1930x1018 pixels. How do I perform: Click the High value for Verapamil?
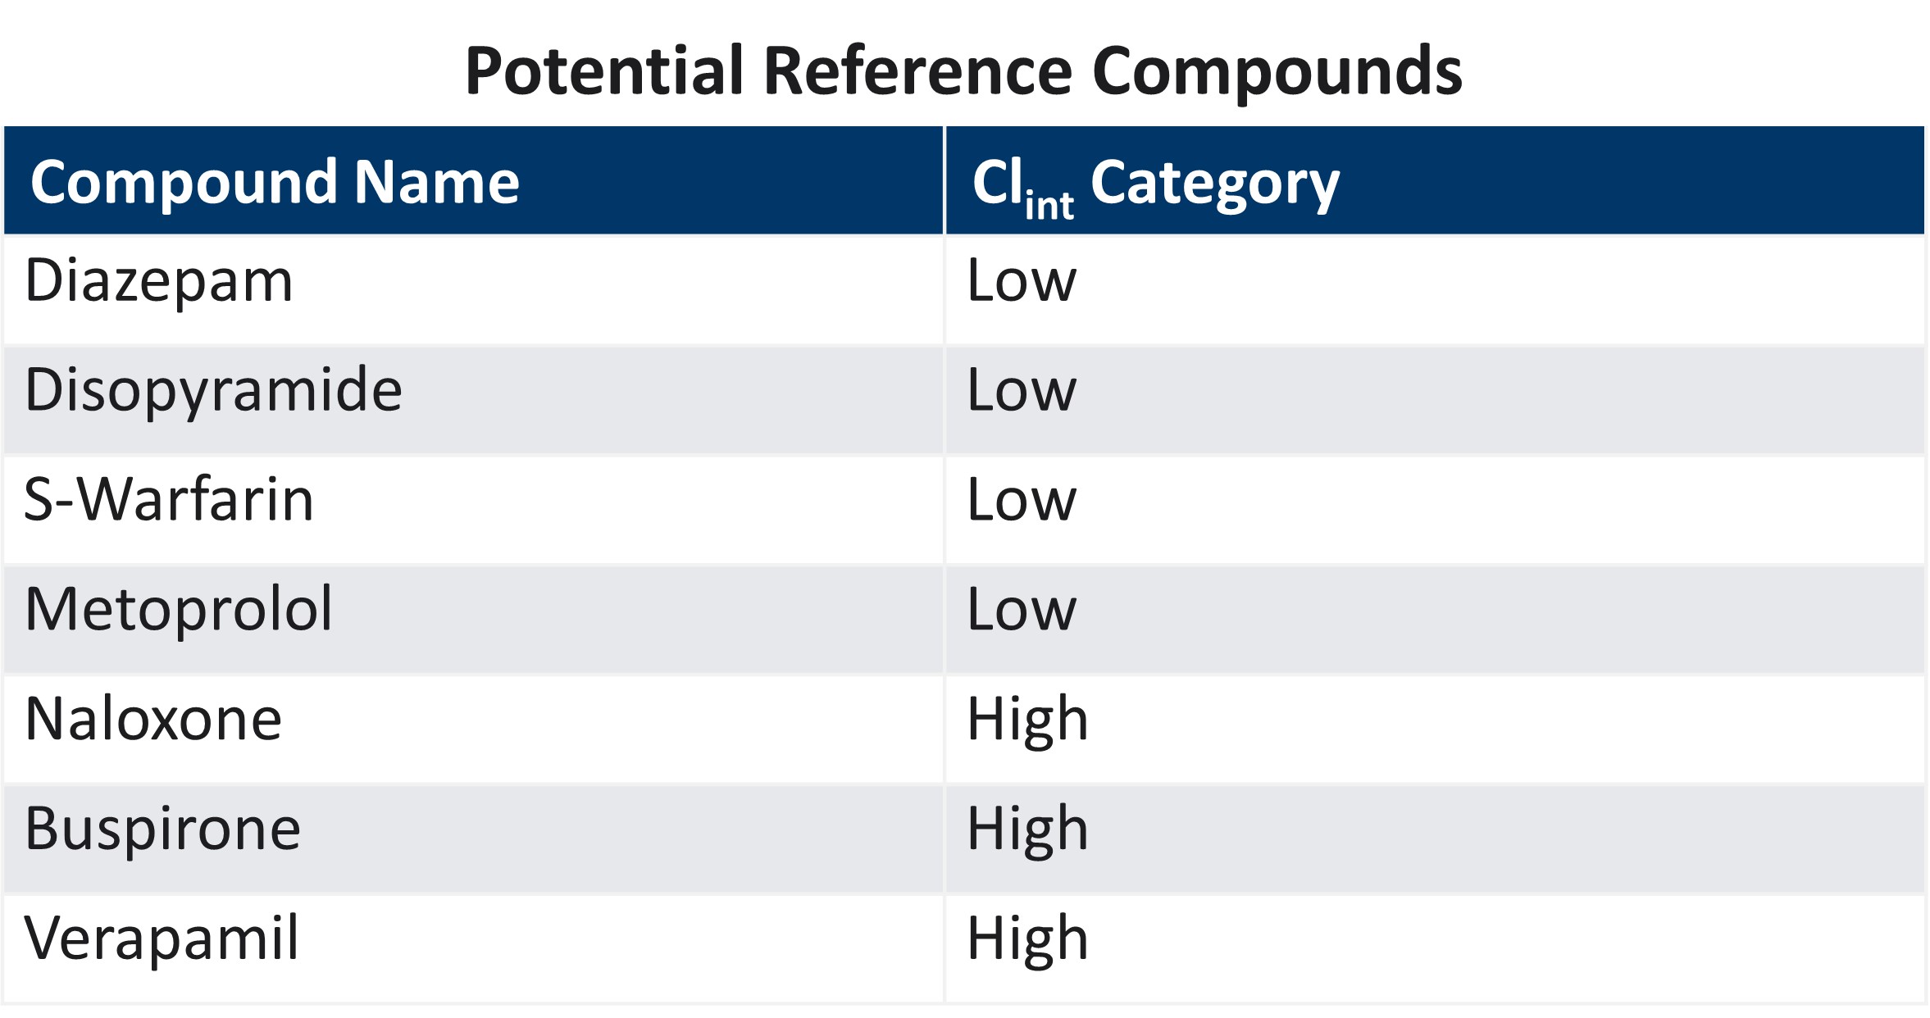[x=1027, y=938]
